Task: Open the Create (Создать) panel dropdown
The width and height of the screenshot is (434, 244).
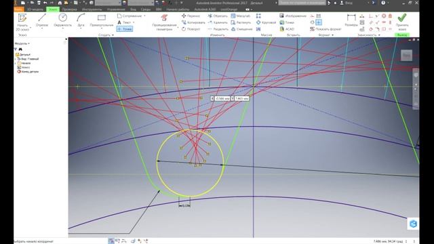Action: pyautogui.click(x=106, y=35)
